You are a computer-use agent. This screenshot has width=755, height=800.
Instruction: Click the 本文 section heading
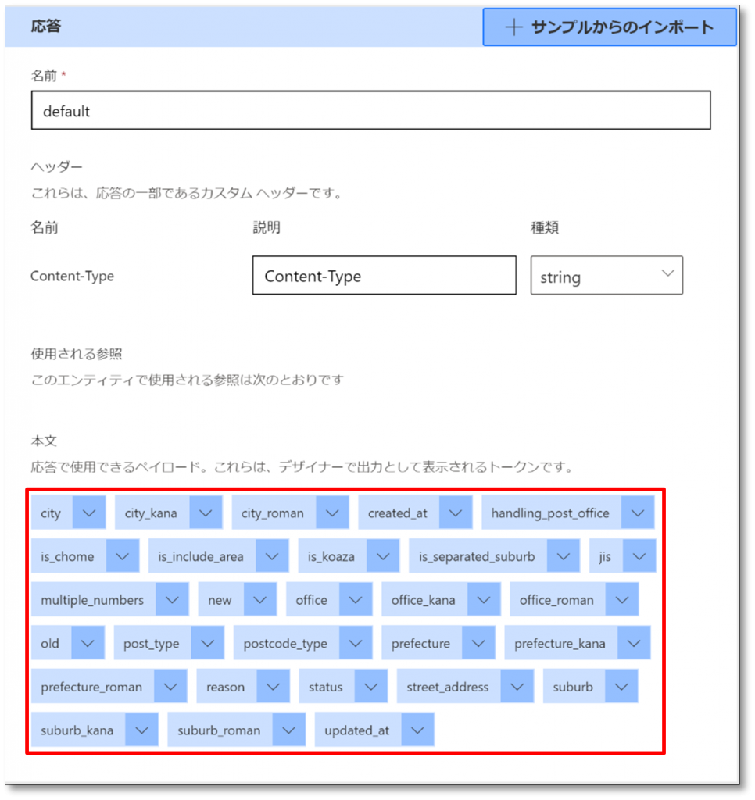point(44,441)
